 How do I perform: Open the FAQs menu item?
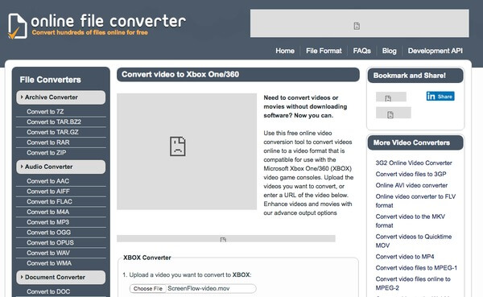(x=361, y=51)
